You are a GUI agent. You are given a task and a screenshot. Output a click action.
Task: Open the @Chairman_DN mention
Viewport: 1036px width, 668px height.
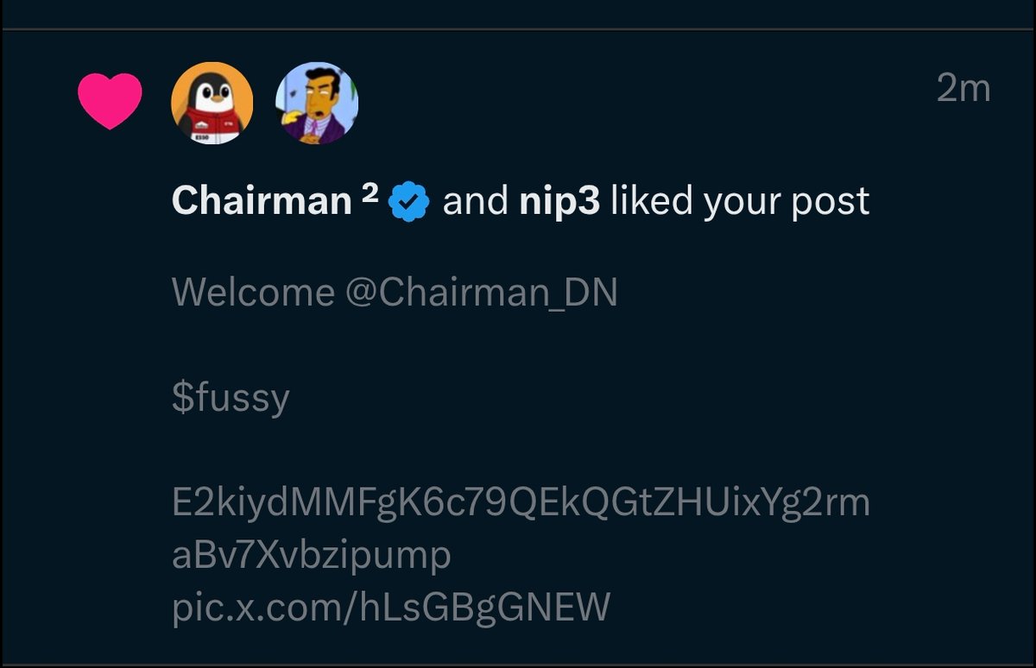[x=482, y=293]
